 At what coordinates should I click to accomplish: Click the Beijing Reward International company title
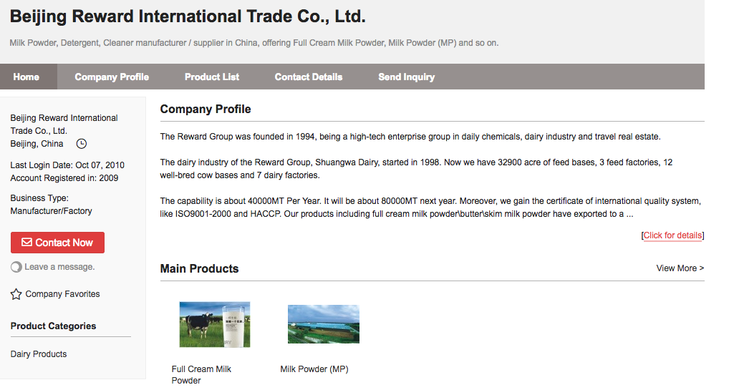(188, 16)
